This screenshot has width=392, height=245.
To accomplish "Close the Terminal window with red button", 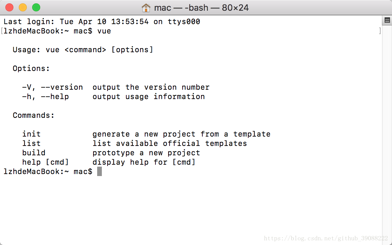I will (9, 7).
